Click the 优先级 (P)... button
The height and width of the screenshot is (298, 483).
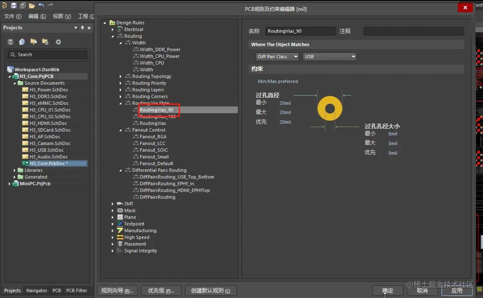click(161, 290)
